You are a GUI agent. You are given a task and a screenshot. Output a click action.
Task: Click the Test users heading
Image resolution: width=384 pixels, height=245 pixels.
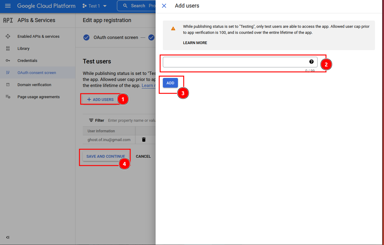click(x=97, y=61)
